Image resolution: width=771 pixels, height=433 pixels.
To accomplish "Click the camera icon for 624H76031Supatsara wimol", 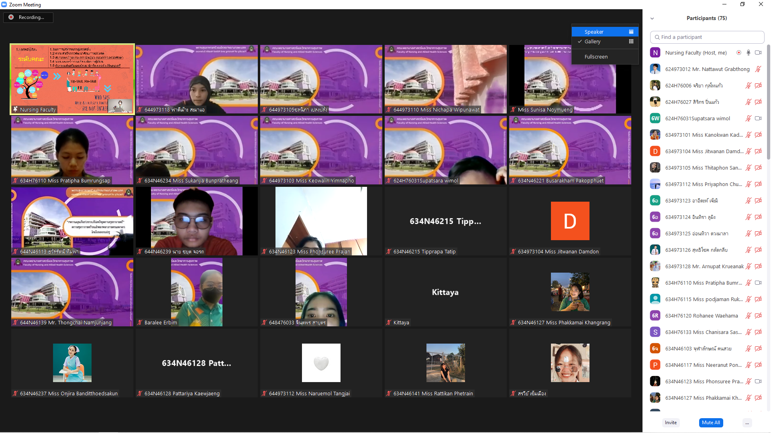I will click(758, 118).
